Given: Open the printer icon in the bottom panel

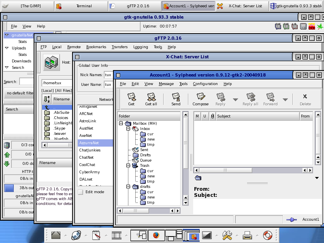Looking at the screenshot, I should click(247, 235).
